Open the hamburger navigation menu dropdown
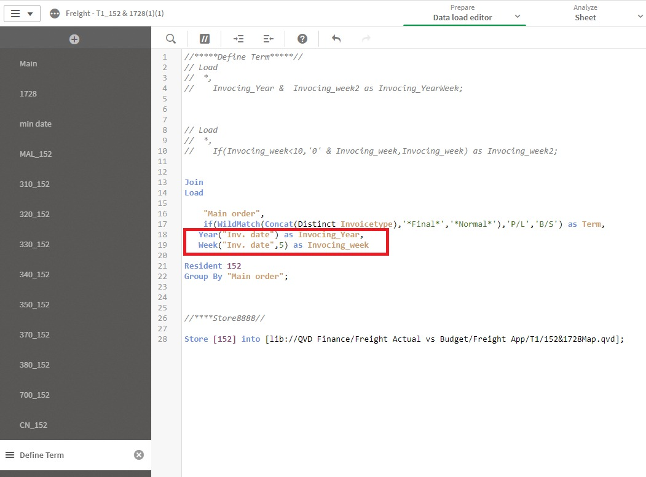 point(22,14)
